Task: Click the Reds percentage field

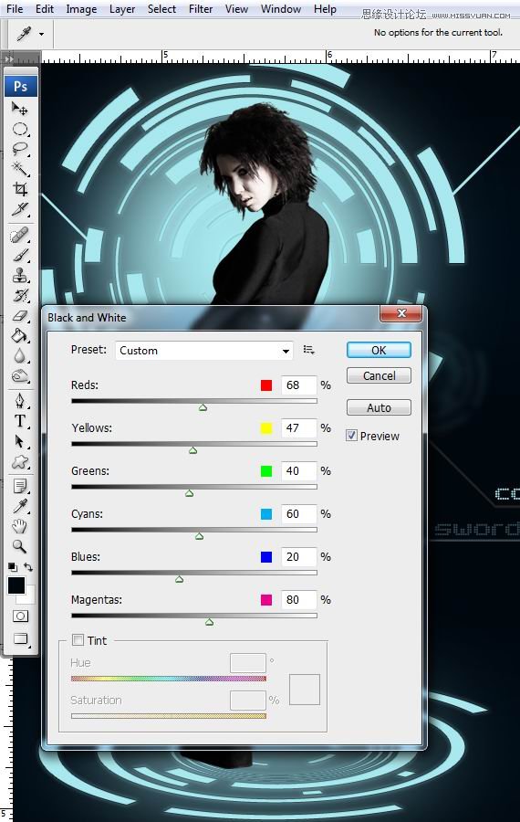Action: [x=298, y=385]
